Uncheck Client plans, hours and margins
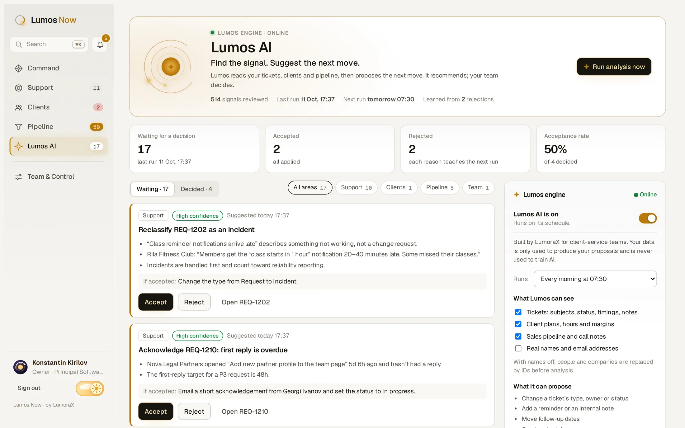 click(518, 324)
